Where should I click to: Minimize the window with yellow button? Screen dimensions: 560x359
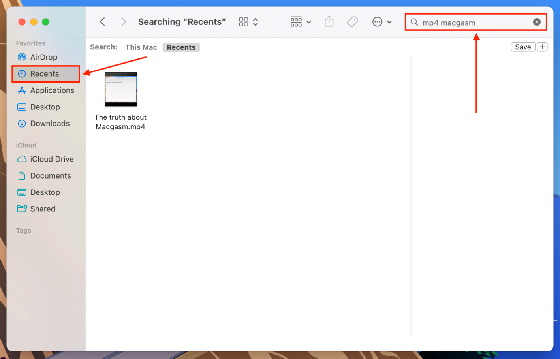[x=34, y=22]
